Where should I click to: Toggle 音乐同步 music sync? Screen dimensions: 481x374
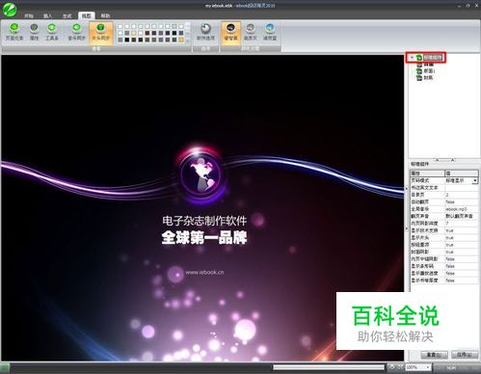pyautogui.click(x=76, y=32)
